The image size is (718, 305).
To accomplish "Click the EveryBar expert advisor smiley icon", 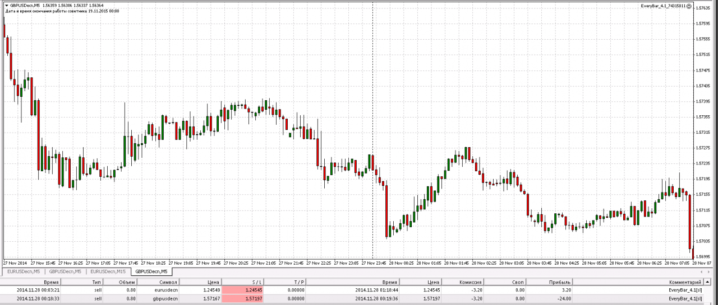I will [689, 5].
